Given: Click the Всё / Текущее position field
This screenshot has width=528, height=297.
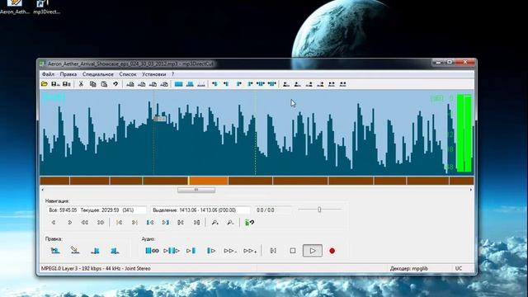Looking at the screenshot, I should [97, 210].
